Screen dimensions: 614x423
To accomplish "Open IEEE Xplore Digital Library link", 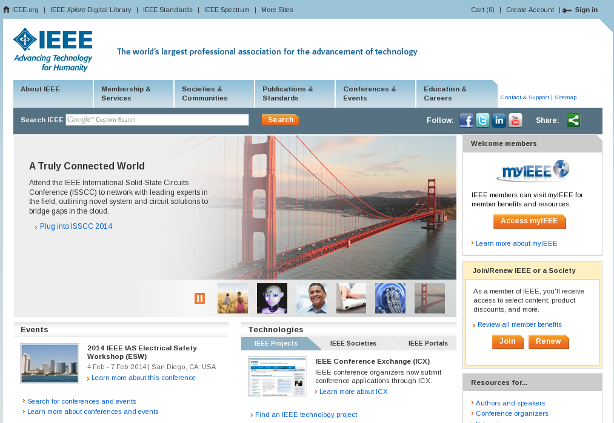I will click(91, 10).
